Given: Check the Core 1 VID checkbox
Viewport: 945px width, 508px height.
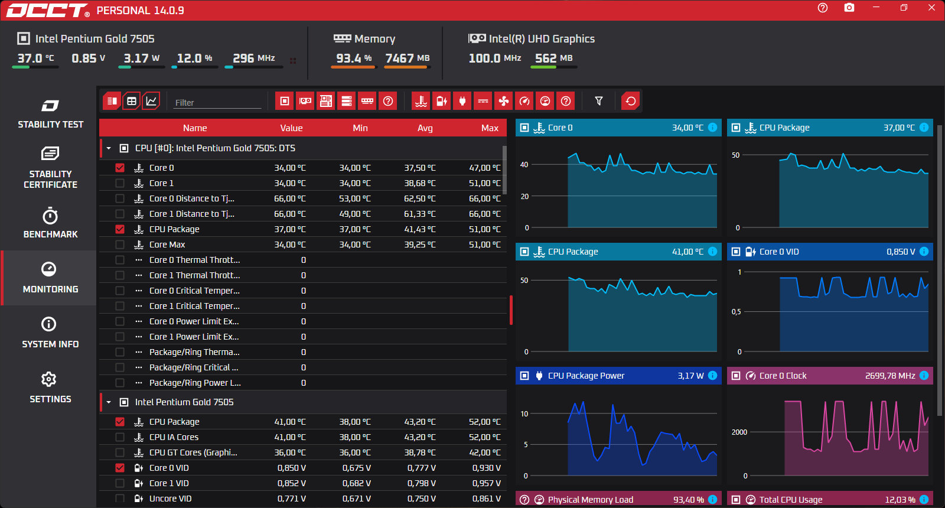Looking at the screenshot, I should (120, 483).
